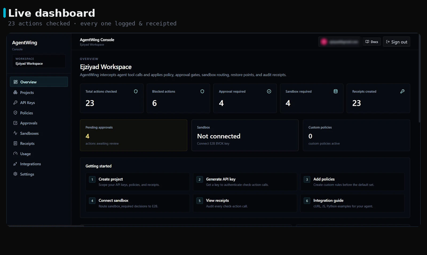Click the Overview grid icon
The image size is (427, 255).
pyautogui.click(x=15, y=82)
